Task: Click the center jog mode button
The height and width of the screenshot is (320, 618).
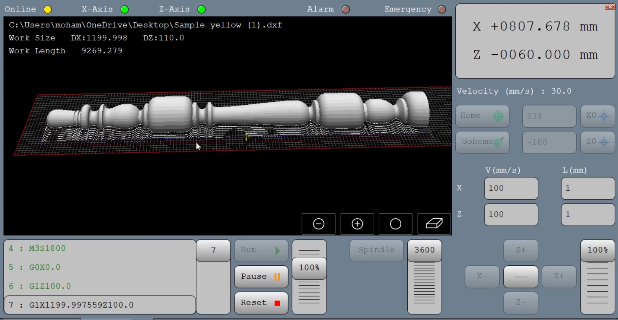Action: pos(521,277)
